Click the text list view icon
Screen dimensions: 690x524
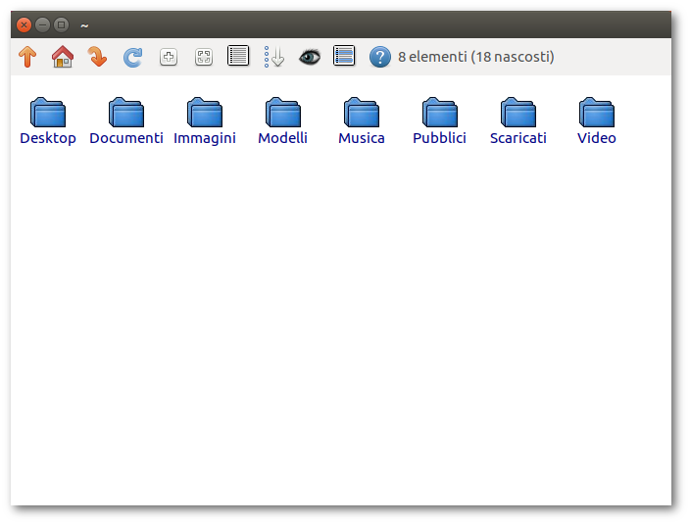[238, 56]
